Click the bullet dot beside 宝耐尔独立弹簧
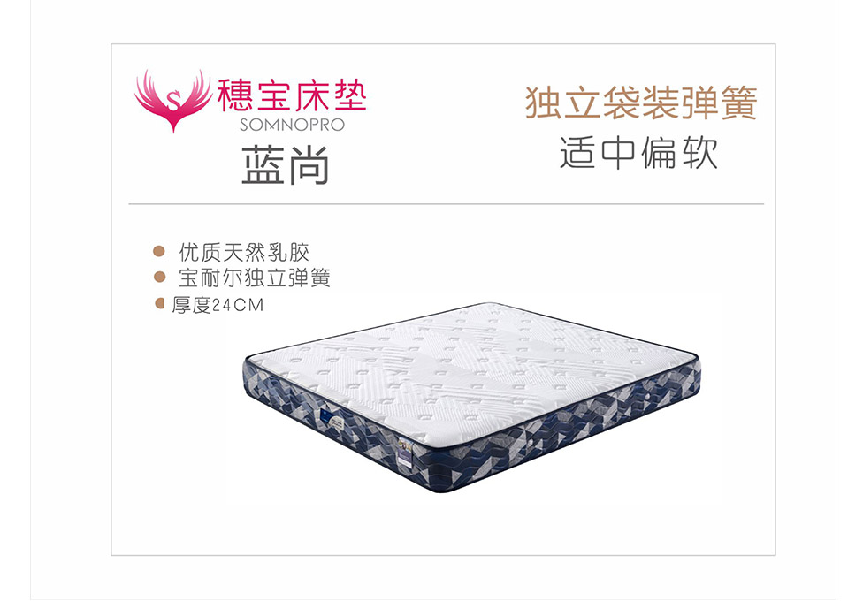 [x=160, y=277]
